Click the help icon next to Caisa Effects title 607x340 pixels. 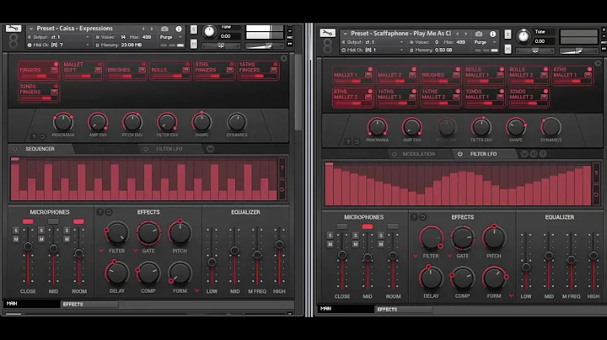click(x=99, y=212)
